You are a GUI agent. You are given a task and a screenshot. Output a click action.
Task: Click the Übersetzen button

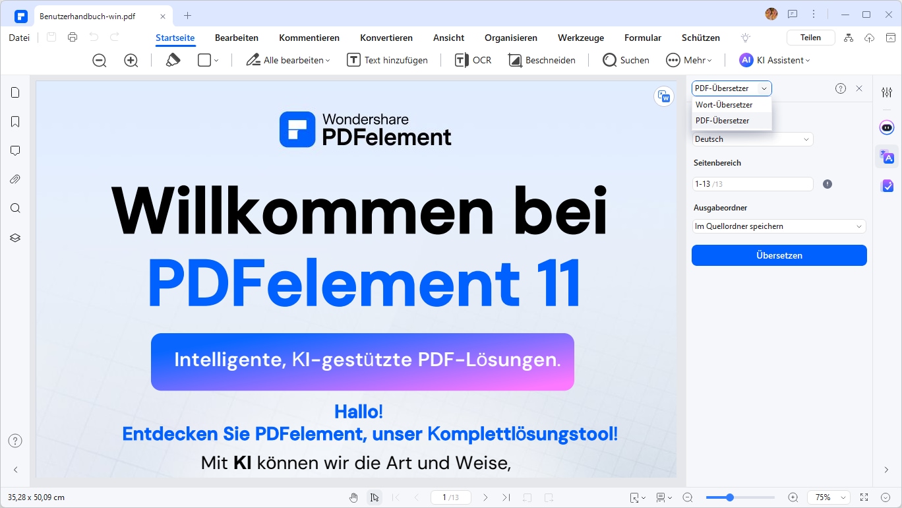click(779, 255)
